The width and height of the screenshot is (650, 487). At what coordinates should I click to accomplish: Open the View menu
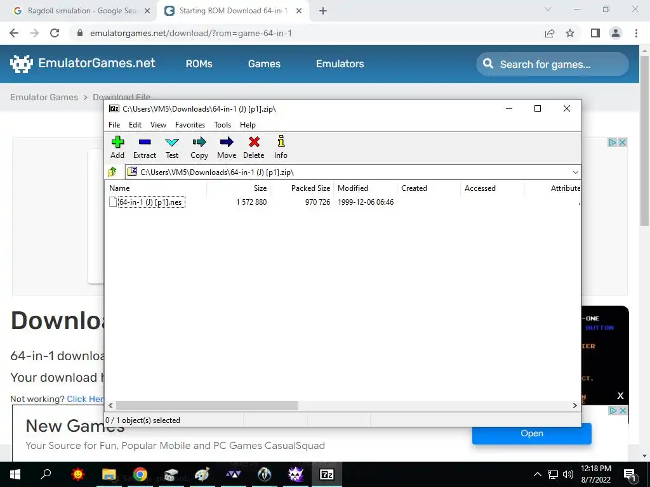point(158,125)
